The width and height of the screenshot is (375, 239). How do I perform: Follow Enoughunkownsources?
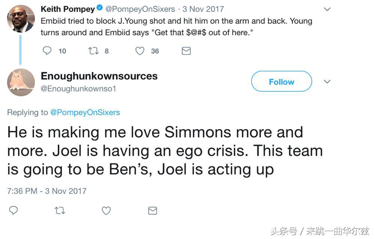[281, 82]
